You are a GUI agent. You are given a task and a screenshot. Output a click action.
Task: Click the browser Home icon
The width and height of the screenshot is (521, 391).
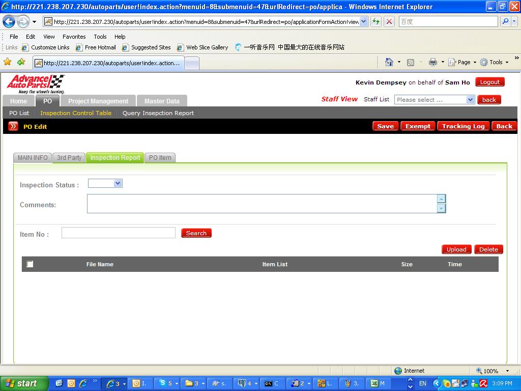click(x=389, y=62)
